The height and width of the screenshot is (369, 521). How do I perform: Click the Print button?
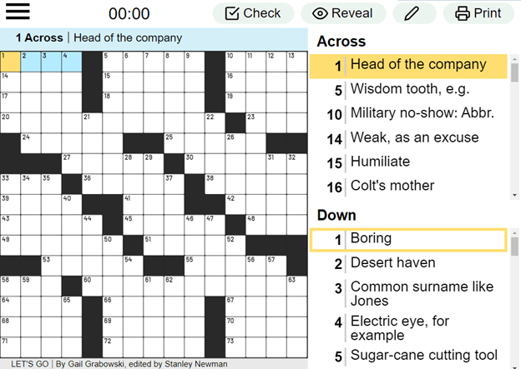[478, 13]
